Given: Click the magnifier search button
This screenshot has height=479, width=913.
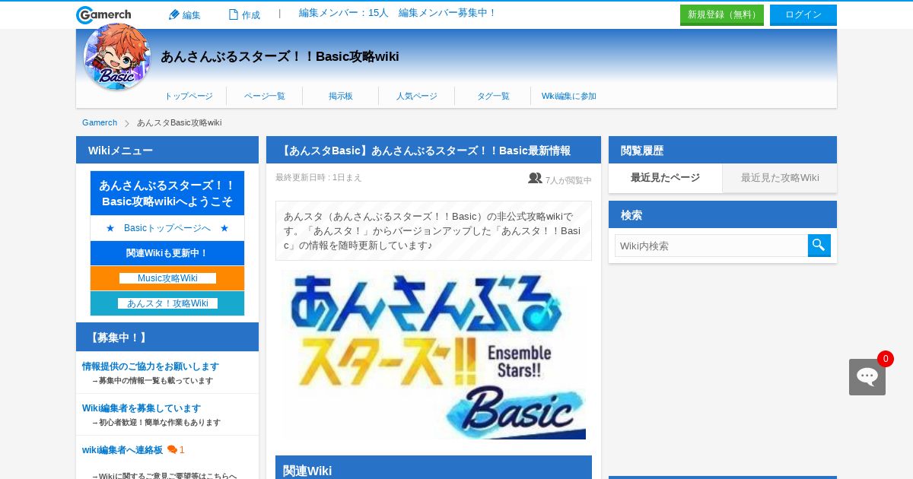Looking at the screenshot, I should point(819,246).
